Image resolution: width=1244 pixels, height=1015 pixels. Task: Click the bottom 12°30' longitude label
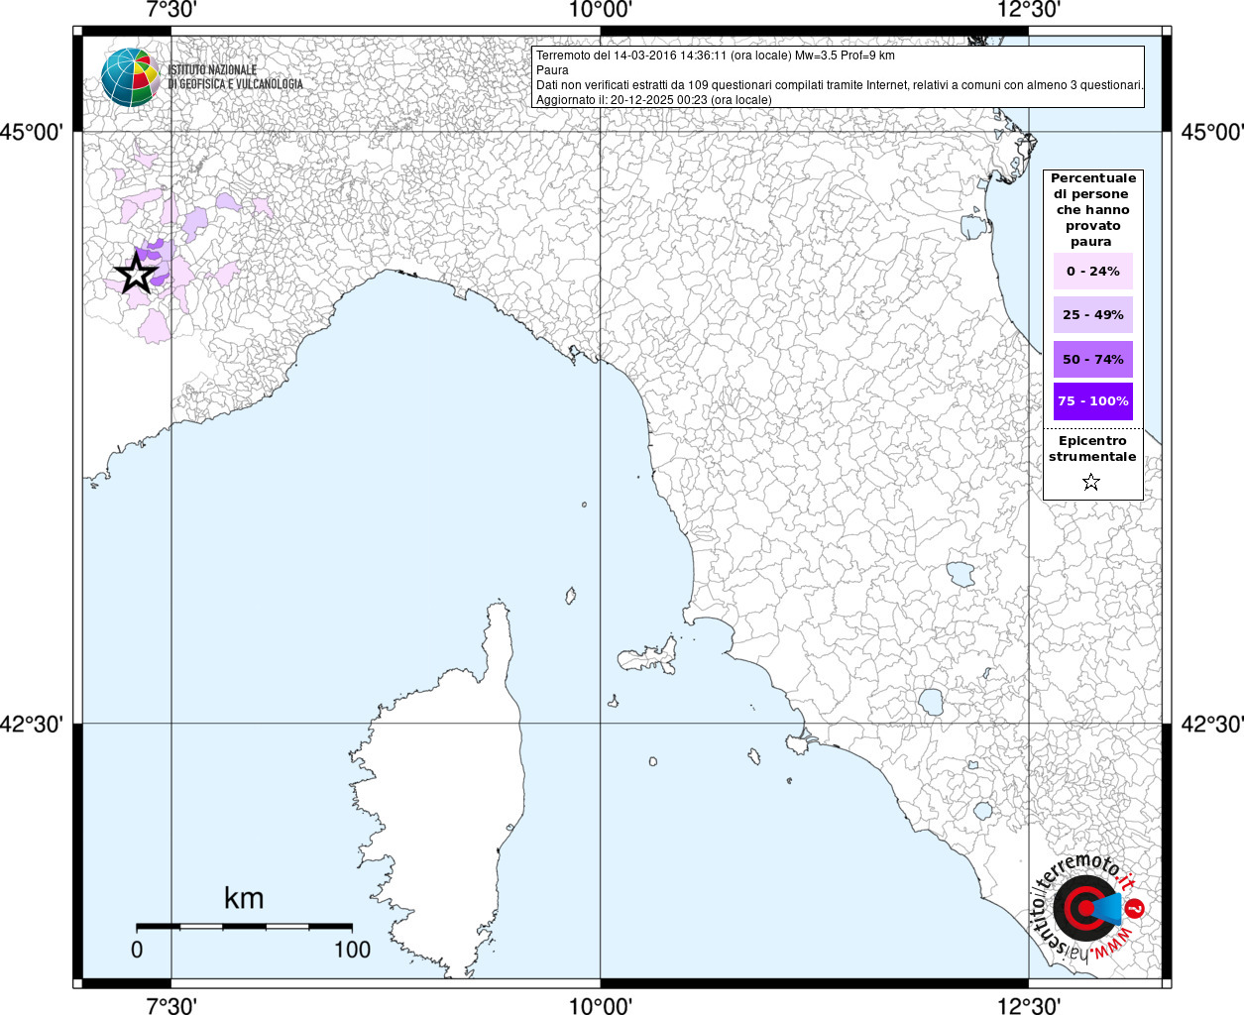coord(1029,1006)
